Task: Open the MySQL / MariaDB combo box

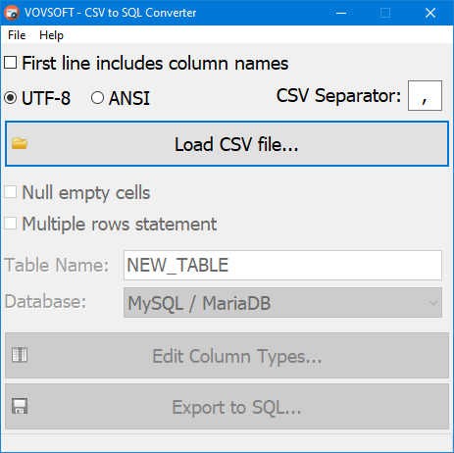Action: [x=282, y=303]
